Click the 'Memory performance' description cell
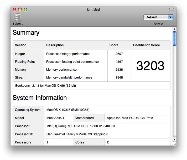 [x=61, y=70]
